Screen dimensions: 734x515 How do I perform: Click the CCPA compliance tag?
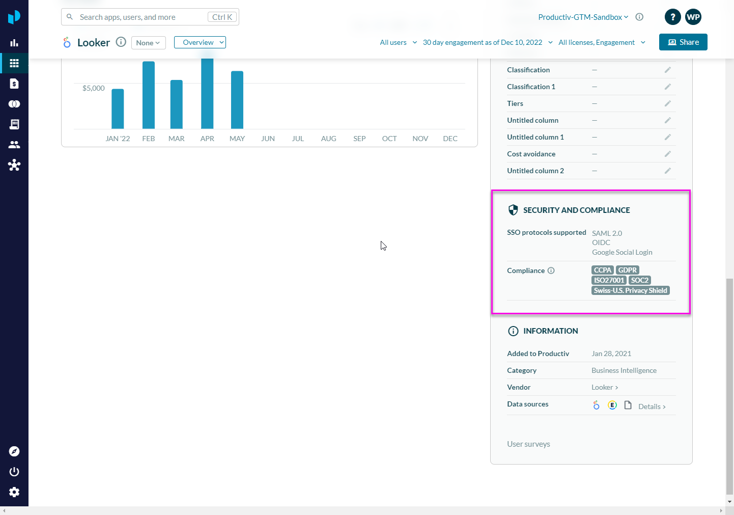603,270
